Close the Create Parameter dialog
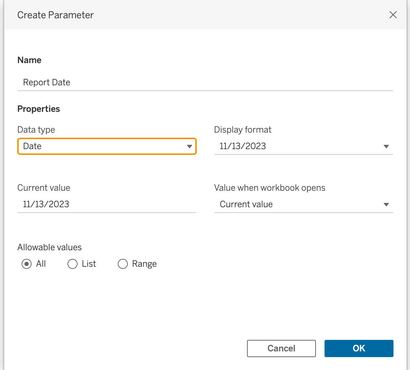This screenshot has width=410, height=370. point(393,15)
